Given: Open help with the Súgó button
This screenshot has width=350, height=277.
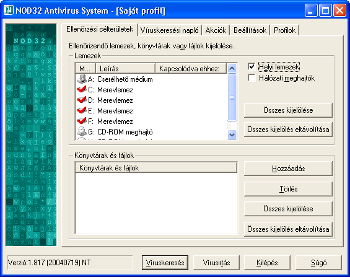Looking at the screenshot, I should (x=318, y=263).
